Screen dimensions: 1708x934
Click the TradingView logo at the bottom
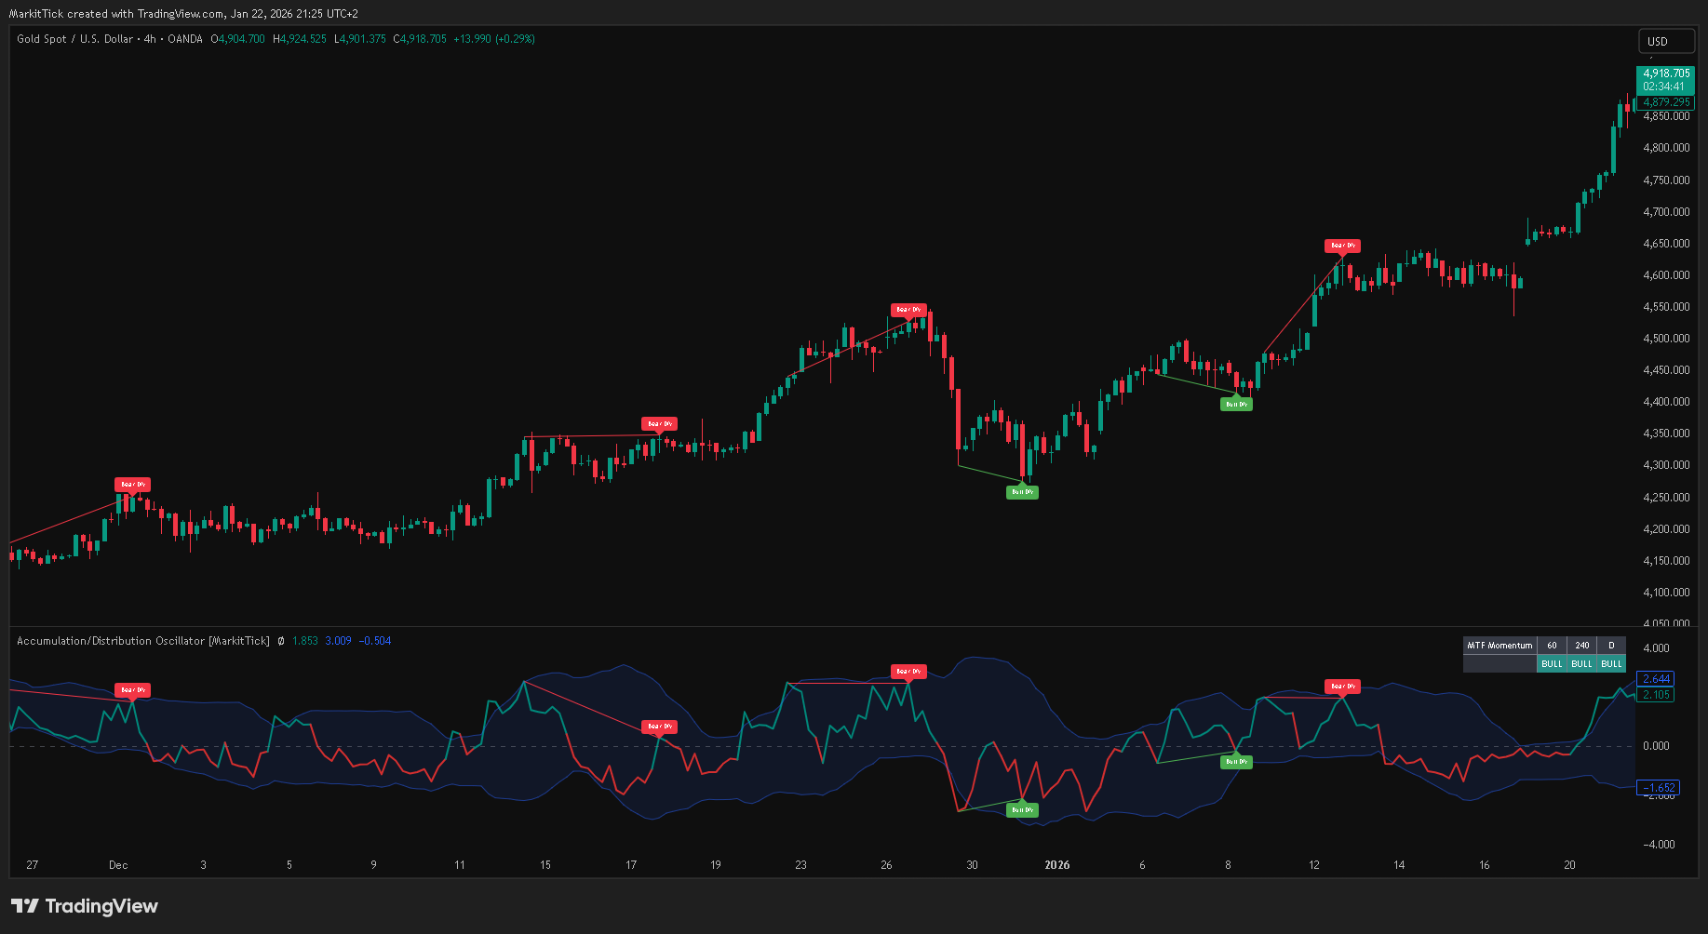point(85,906)
